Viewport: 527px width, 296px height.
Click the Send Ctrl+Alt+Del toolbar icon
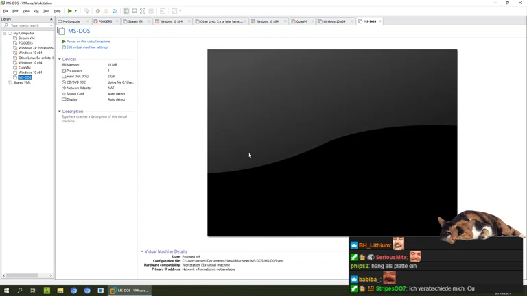[86, 11]
